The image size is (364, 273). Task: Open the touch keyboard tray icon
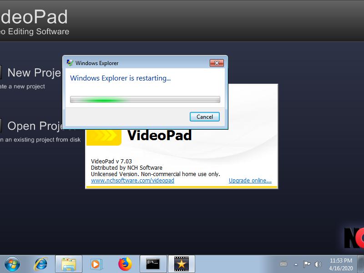click(283, 264)
